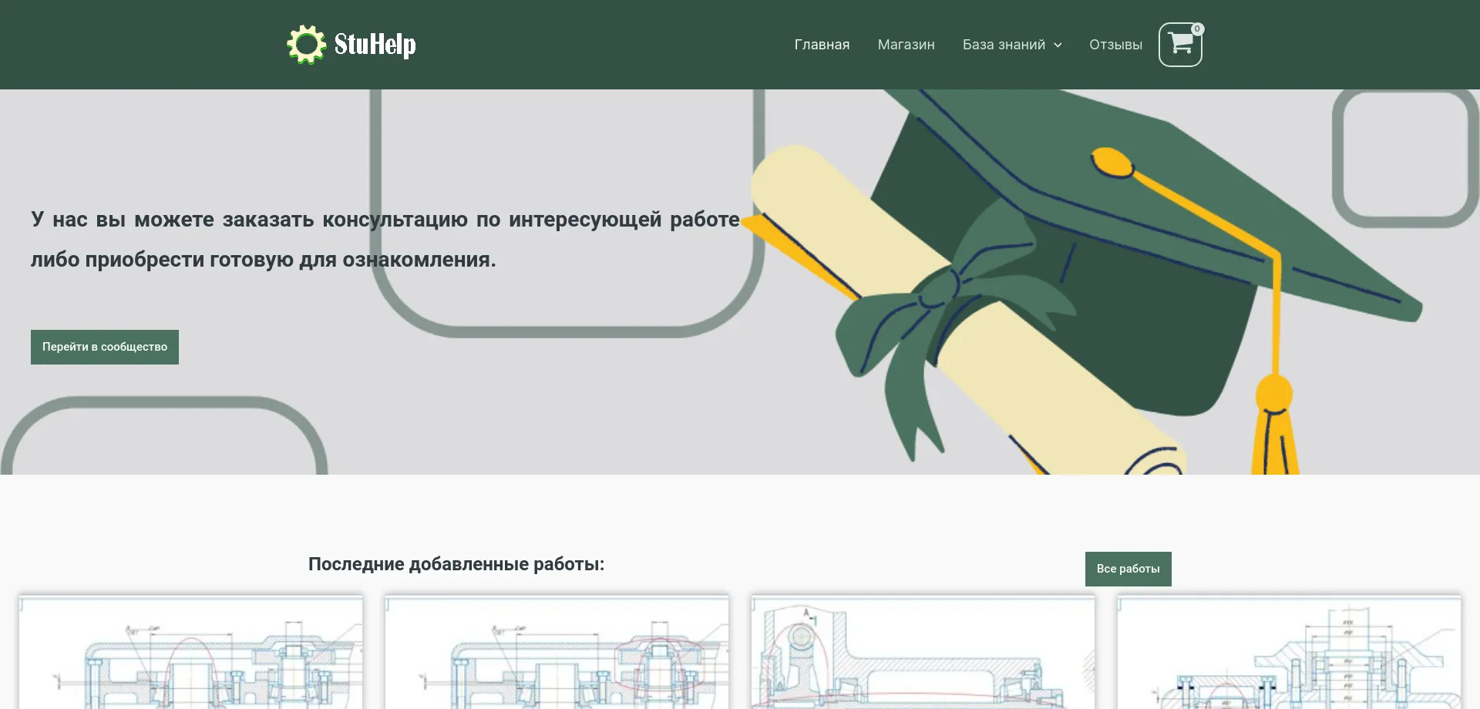
Task: Expand the База знаний dropdown chevron
Action: (x=1058, y=45)
